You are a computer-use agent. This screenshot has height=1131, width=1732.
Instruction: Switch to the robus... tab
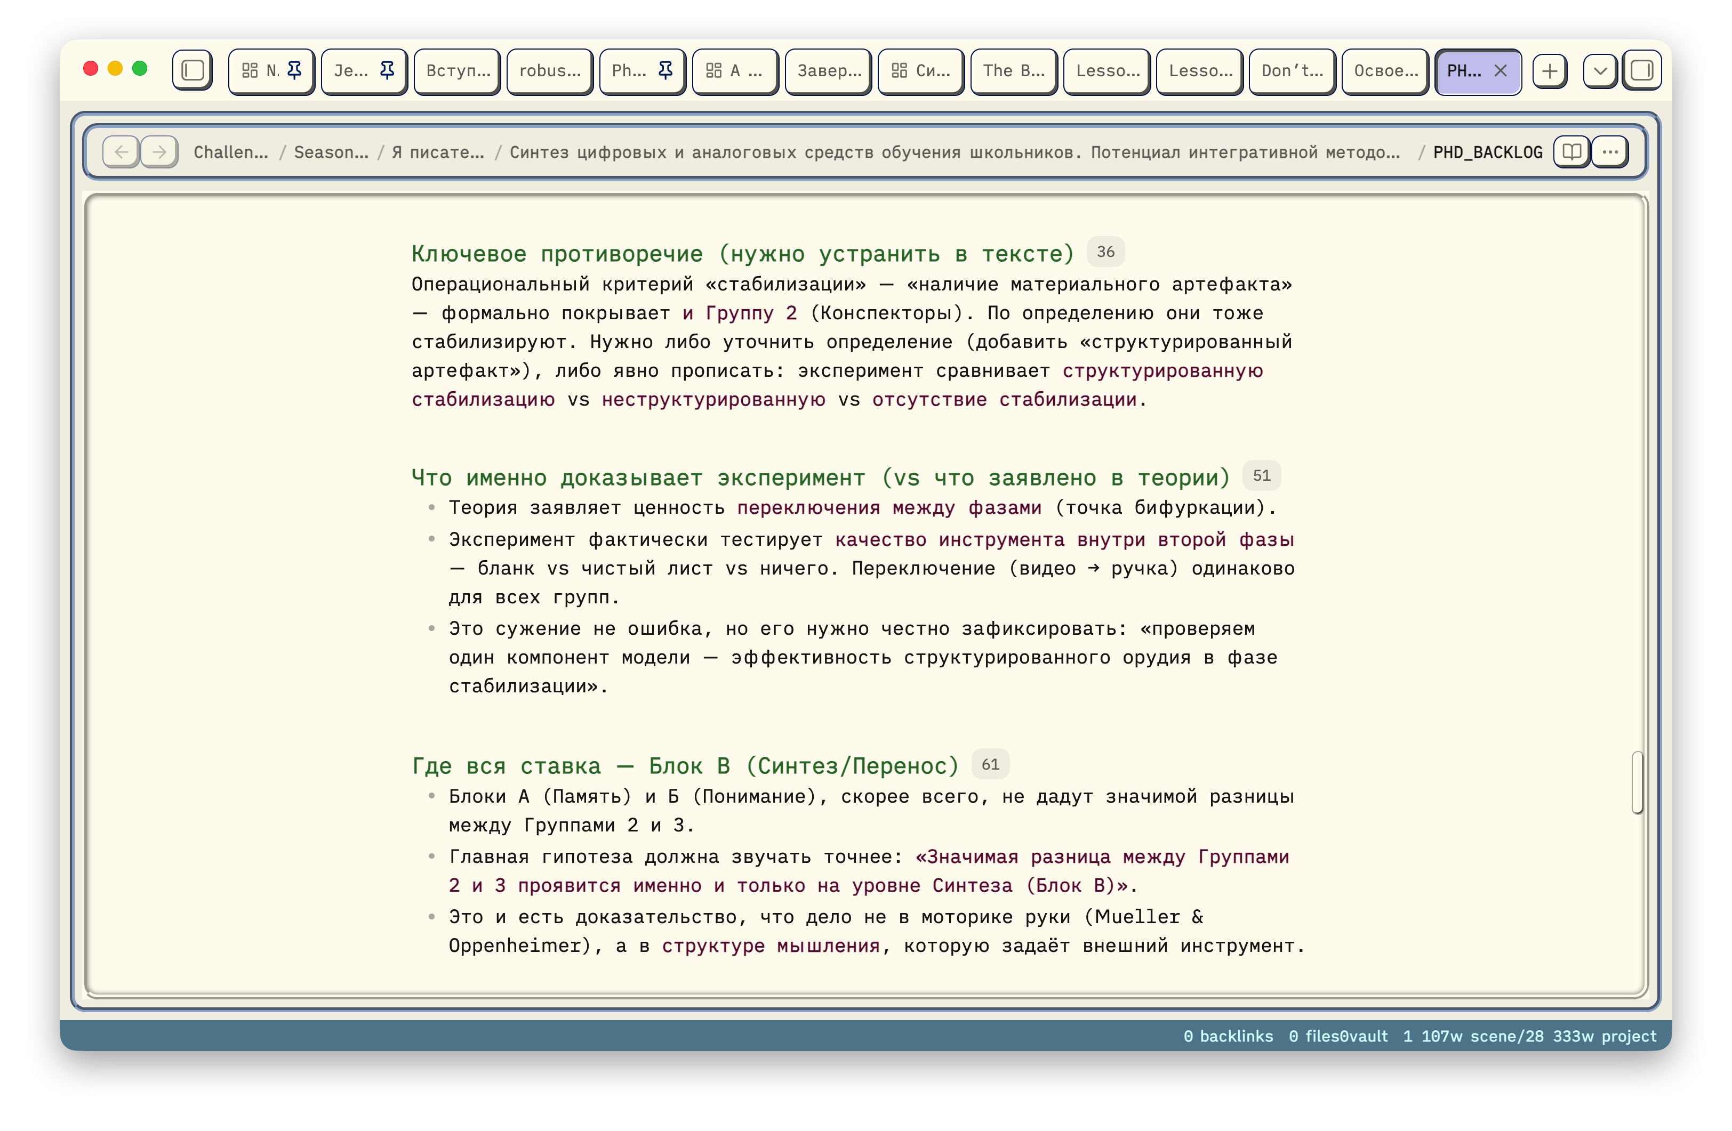(x=549, y=70)
